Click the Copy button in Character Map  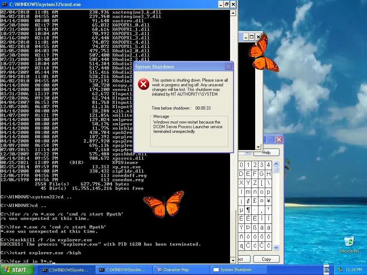266,259
